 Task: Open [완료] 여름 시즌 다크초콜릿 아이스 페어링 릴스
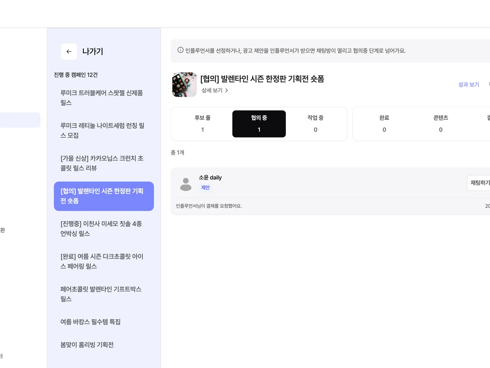104,262
